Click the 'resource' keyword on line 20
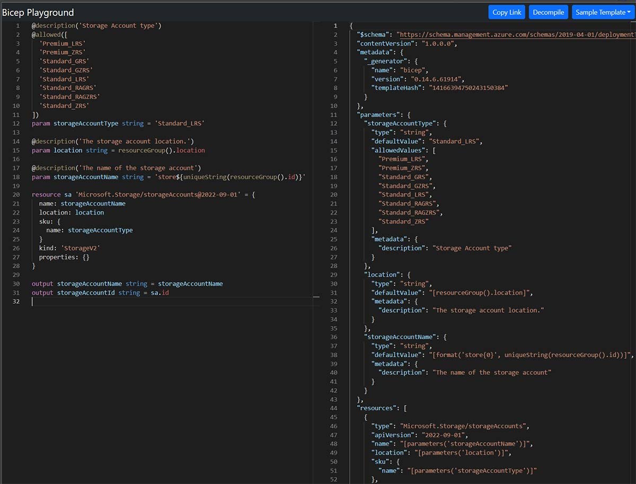Image resolution: width=636 pixels, height=484 pixels. click(x=46, y=195)
